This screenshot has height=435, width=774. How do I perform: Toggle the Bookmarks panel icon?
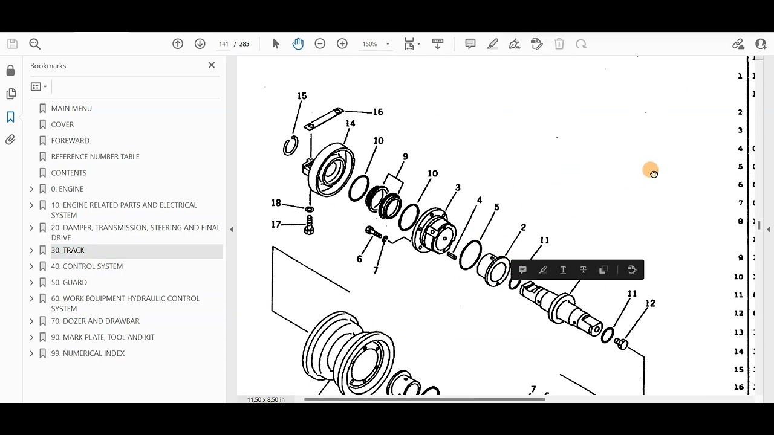(10, 117)
